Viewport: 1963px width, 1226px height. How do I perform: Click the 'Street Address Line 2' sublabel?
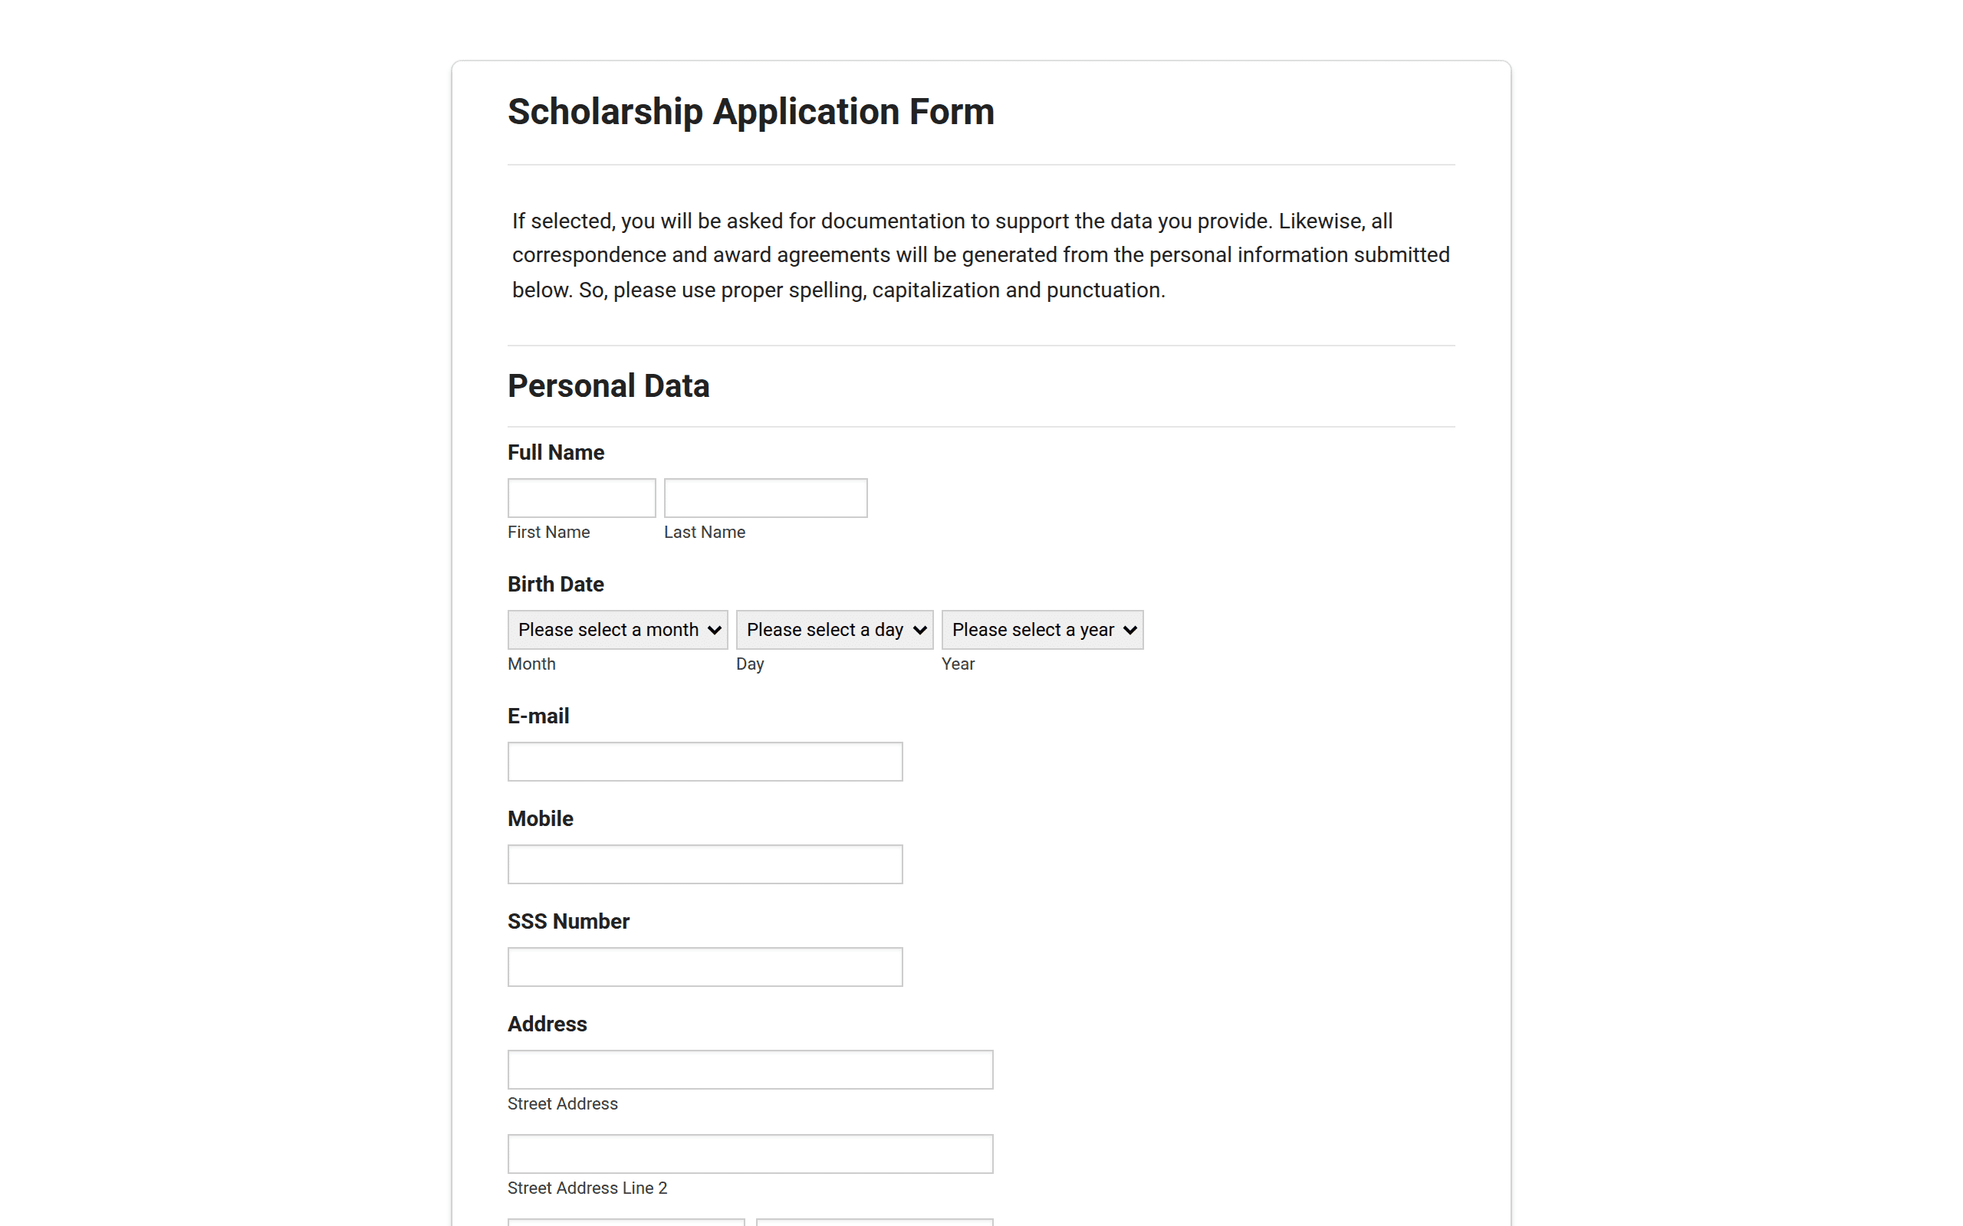587,1188
